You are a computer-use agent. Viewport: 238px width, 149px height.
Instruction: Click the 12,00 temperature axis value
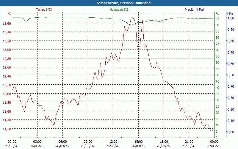click(x=7, y=94)
